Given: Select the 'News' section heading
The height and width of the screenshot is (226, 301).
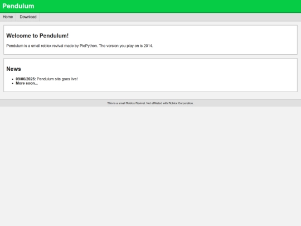Looking at the screenshot, I should 13,69.
